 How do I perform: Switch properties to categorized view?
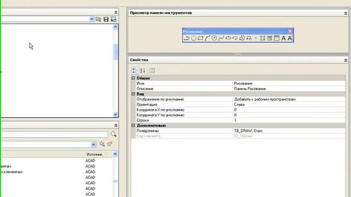pos(135,71)
